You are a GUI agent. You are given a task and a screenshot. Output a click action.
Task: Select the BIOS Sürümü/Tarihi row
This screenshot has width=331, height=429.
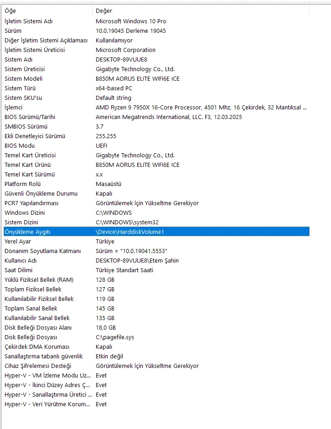point(156,117)
